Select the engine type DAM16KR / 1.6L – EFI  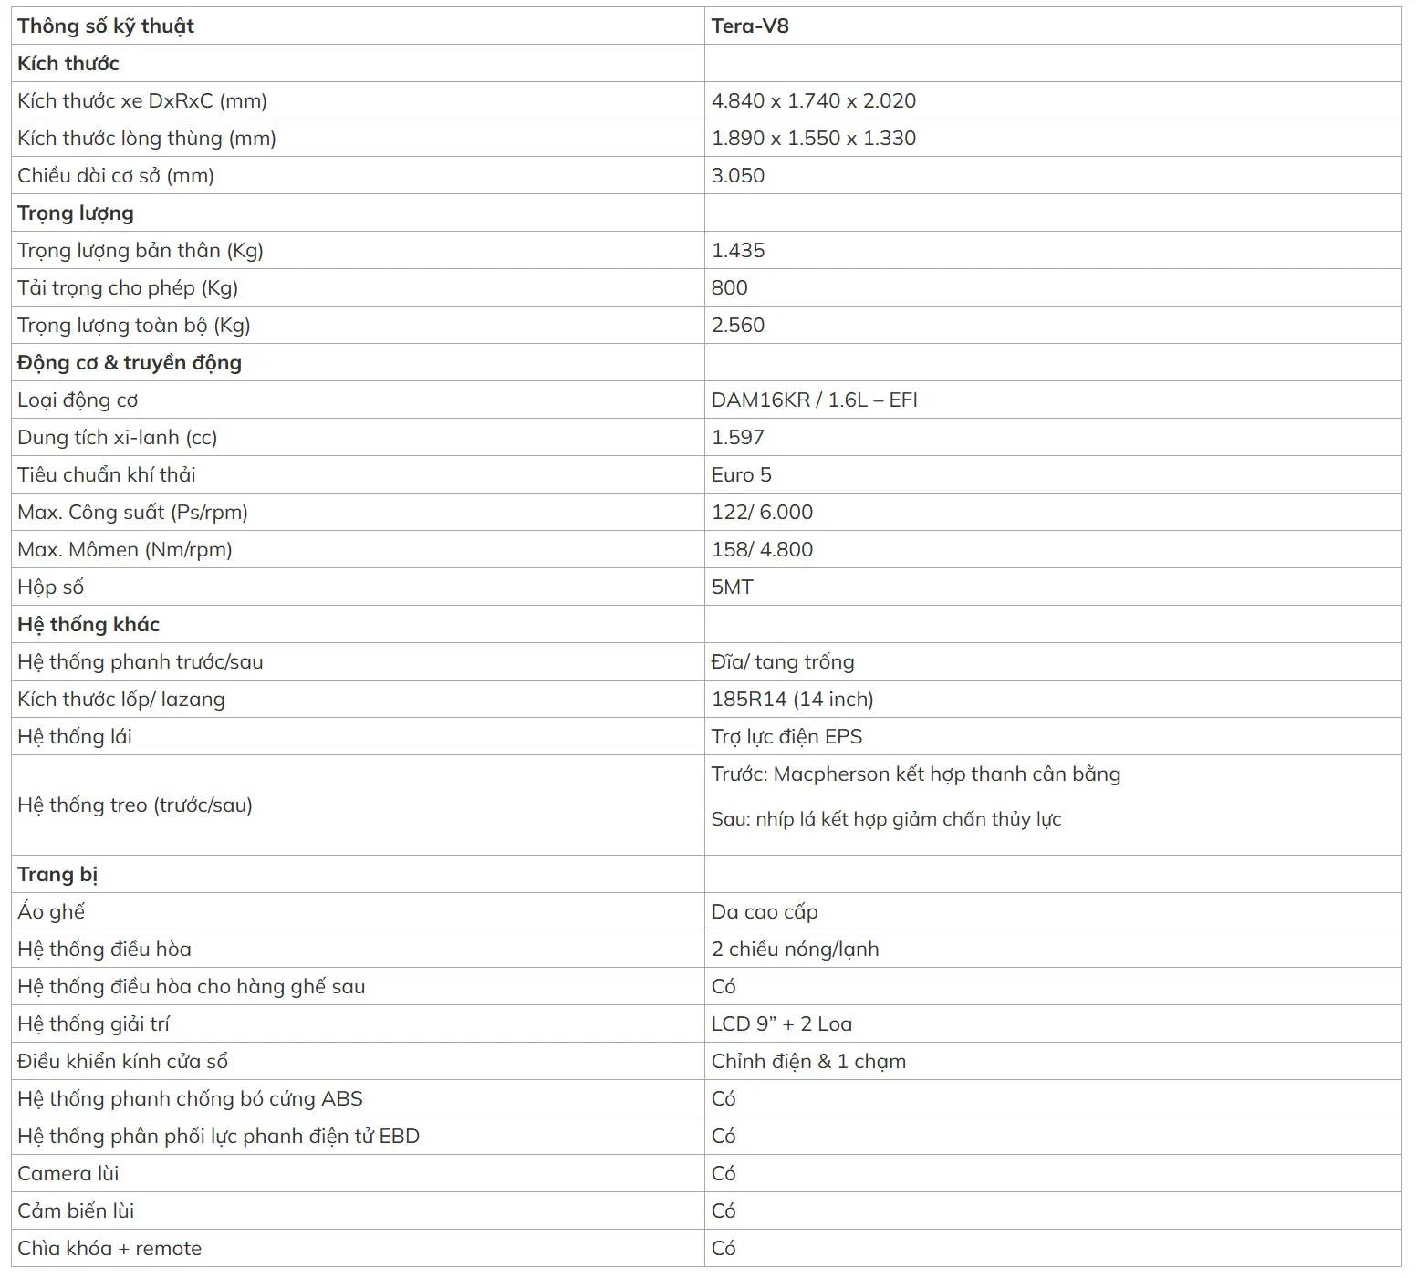[x=814, y=400]
